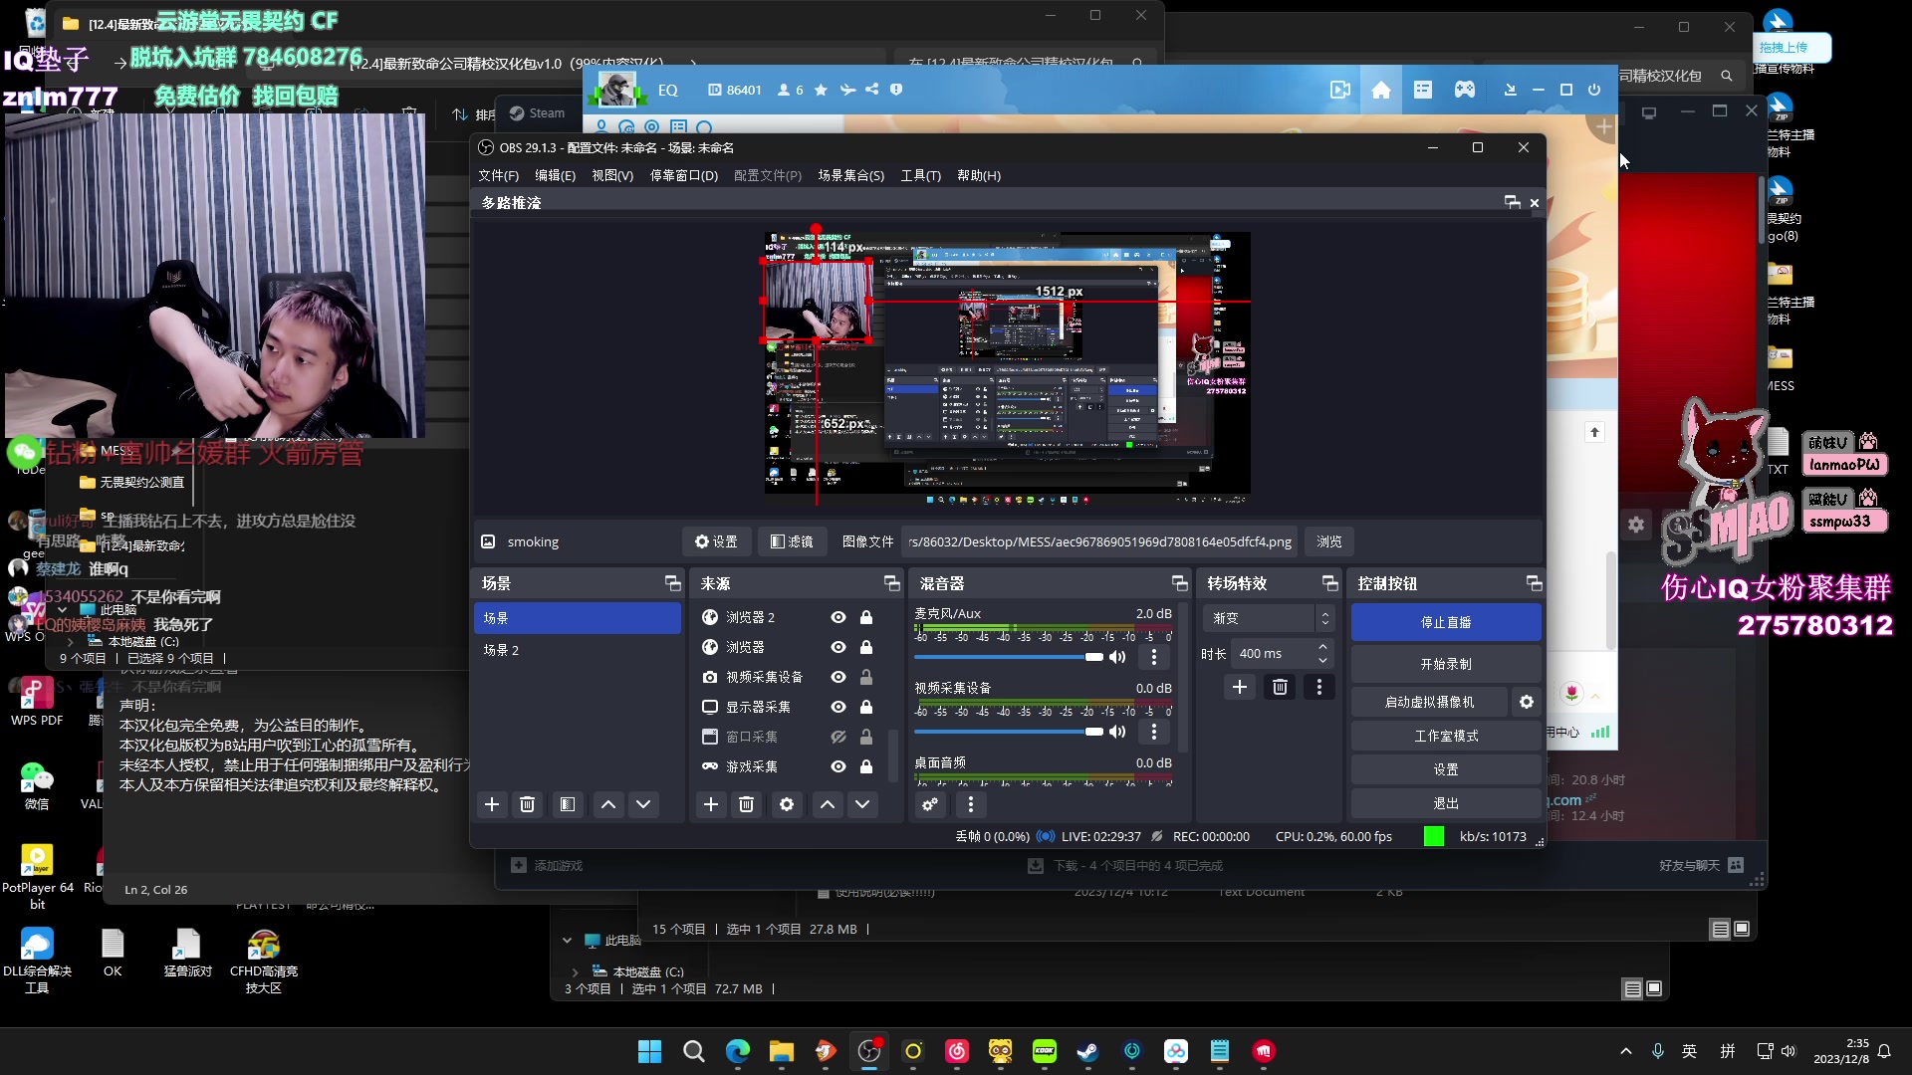Open 视频采集设备 audio three-dot options

[1154, 732]
